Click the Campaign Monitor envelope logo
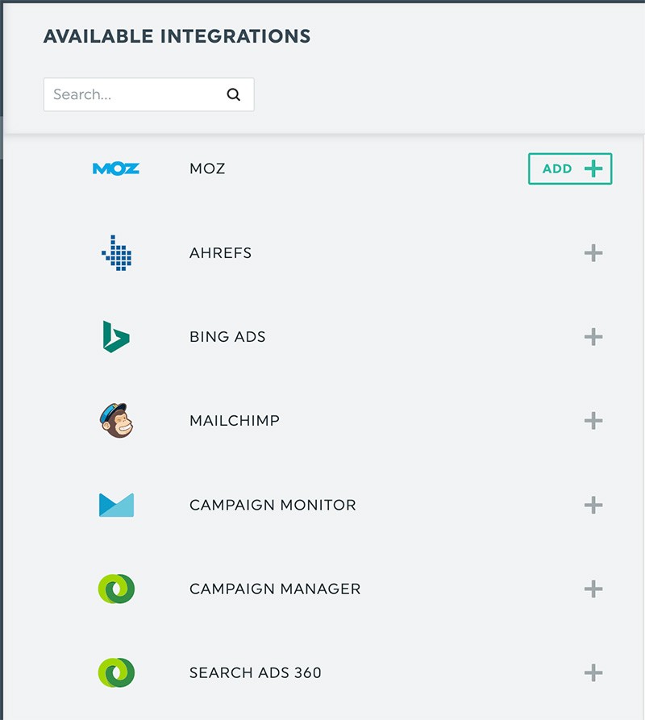 pyautogui.click(x=116, y=505)
